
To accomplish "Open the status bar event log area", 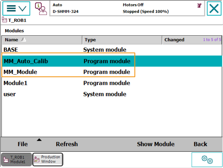I will [127, 8].
